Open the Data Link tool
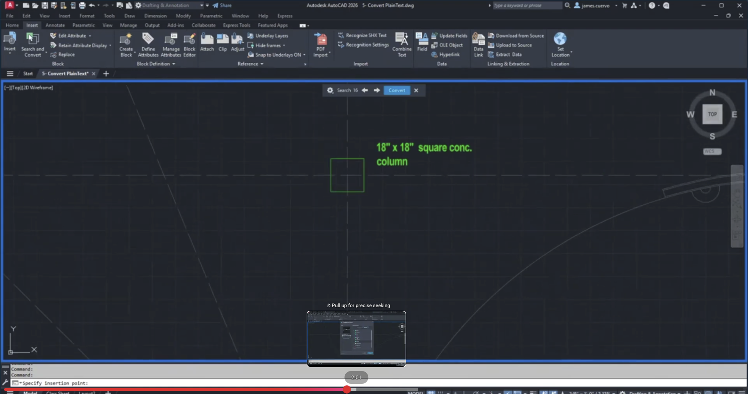 tap(478, 40)
